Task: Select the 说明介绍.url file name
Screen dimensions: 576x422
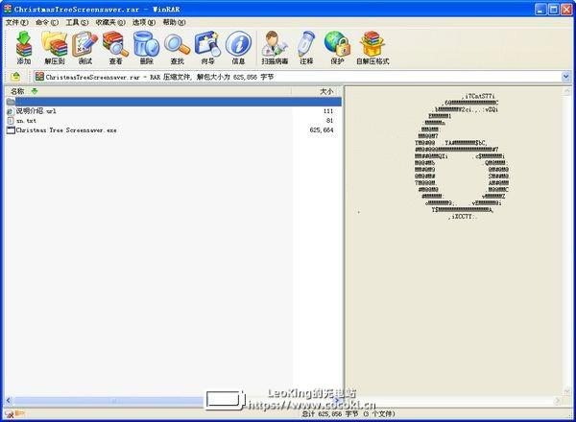Action: click(36, 111)
